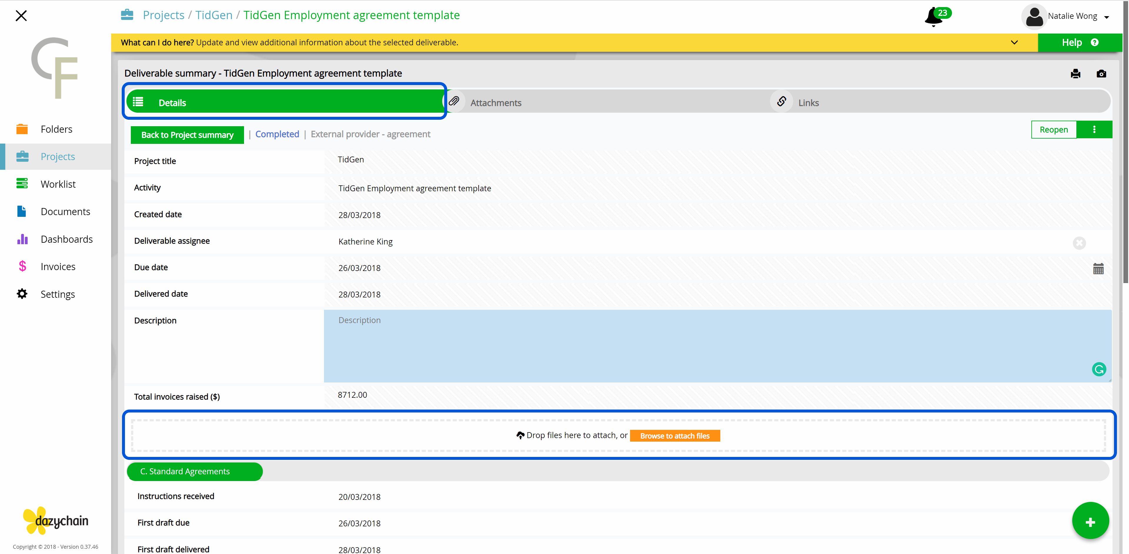Screen dimensions: 1129x554
Task: Click the briefcase Projects sidebar icon
Action: coord(22,156)
